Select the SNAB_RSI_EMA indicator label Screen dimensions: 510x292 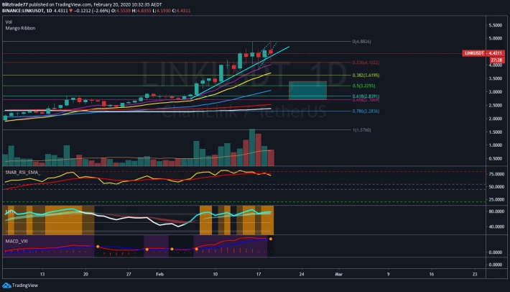coord(22,172)
